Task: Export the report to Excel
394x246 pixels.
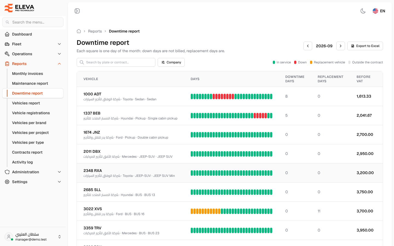Action: coord(365,46)
